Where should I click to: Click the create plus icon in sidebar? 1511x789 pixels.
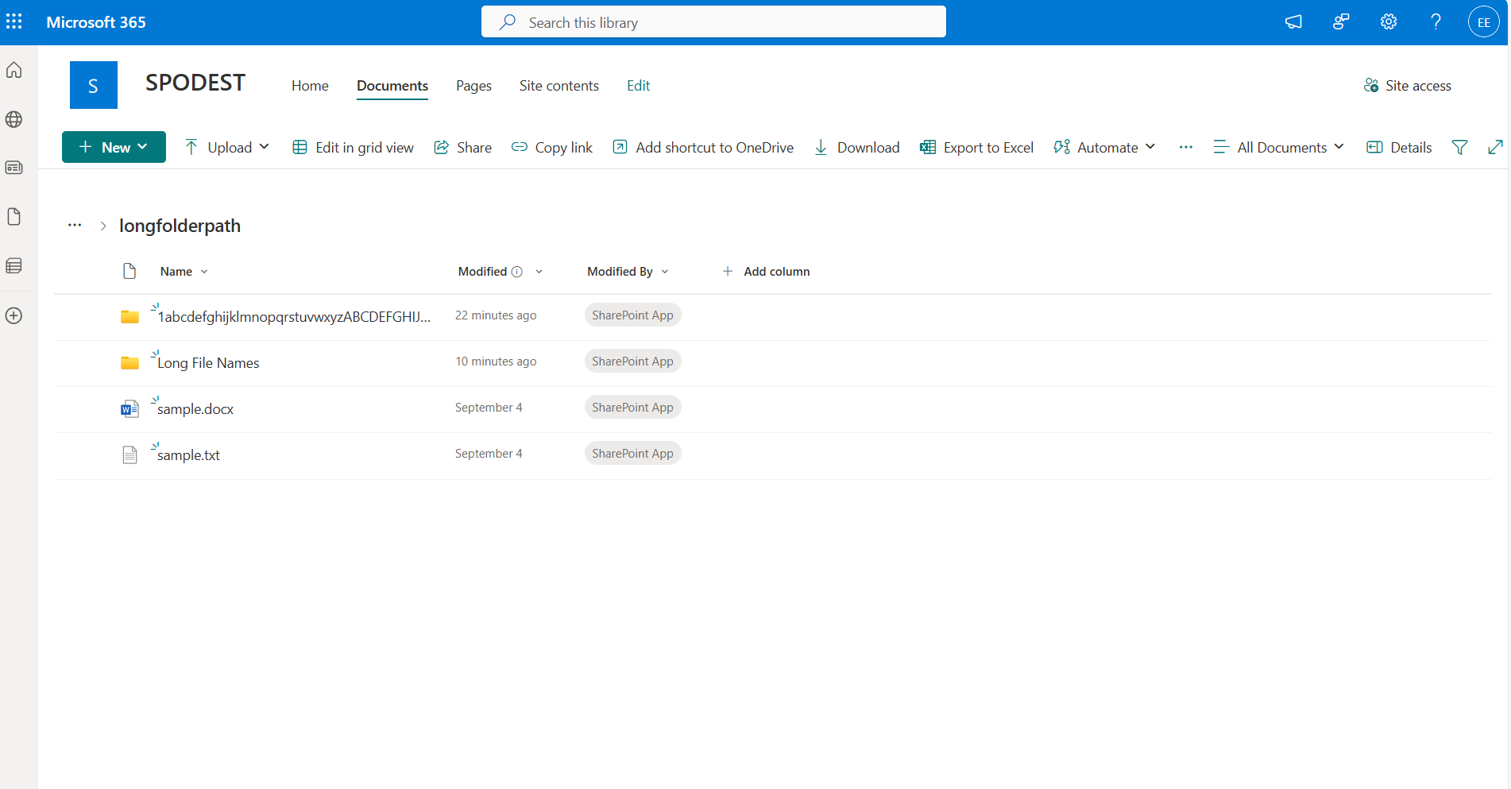14,315
